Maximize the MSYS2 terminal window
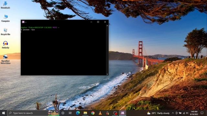Image resolution: width=207 pixels, height=116 pixels. (x=98, y=22)
